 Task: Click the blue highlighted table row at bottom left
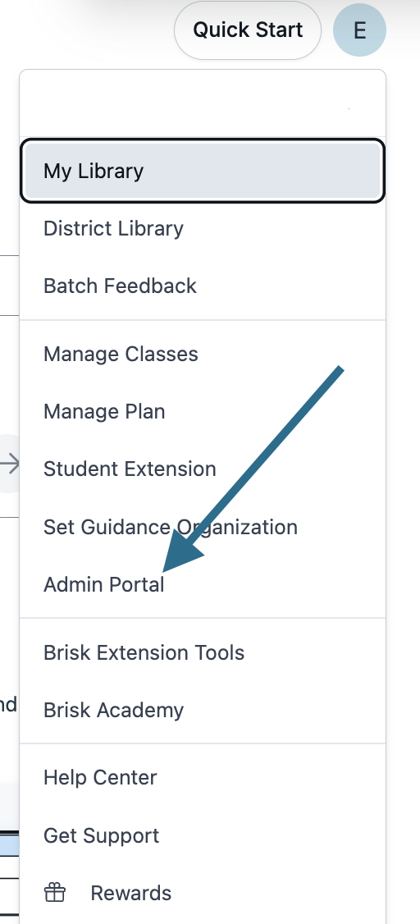(9, 845)
